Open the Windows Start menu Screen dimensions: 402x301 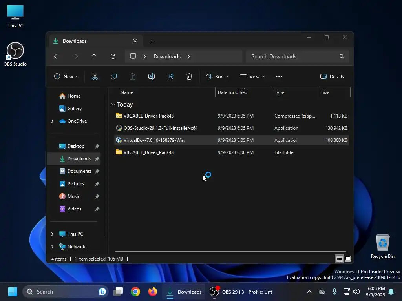(x=13, y=292)
